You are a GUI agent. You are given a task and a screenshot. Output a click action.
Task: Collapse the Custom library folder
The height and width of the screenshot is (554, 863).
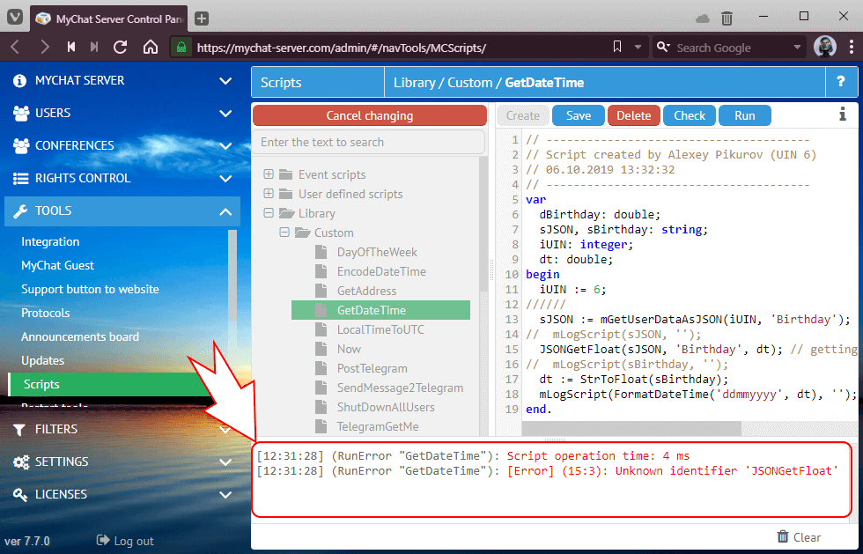(284, 233)
